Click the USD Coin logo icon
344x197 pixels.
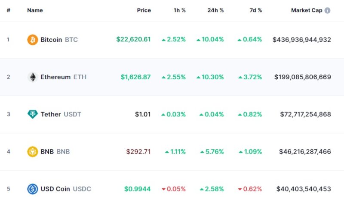point(33,189)
